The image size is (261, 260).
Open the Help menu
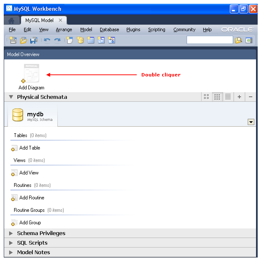[x=207, y=29]
